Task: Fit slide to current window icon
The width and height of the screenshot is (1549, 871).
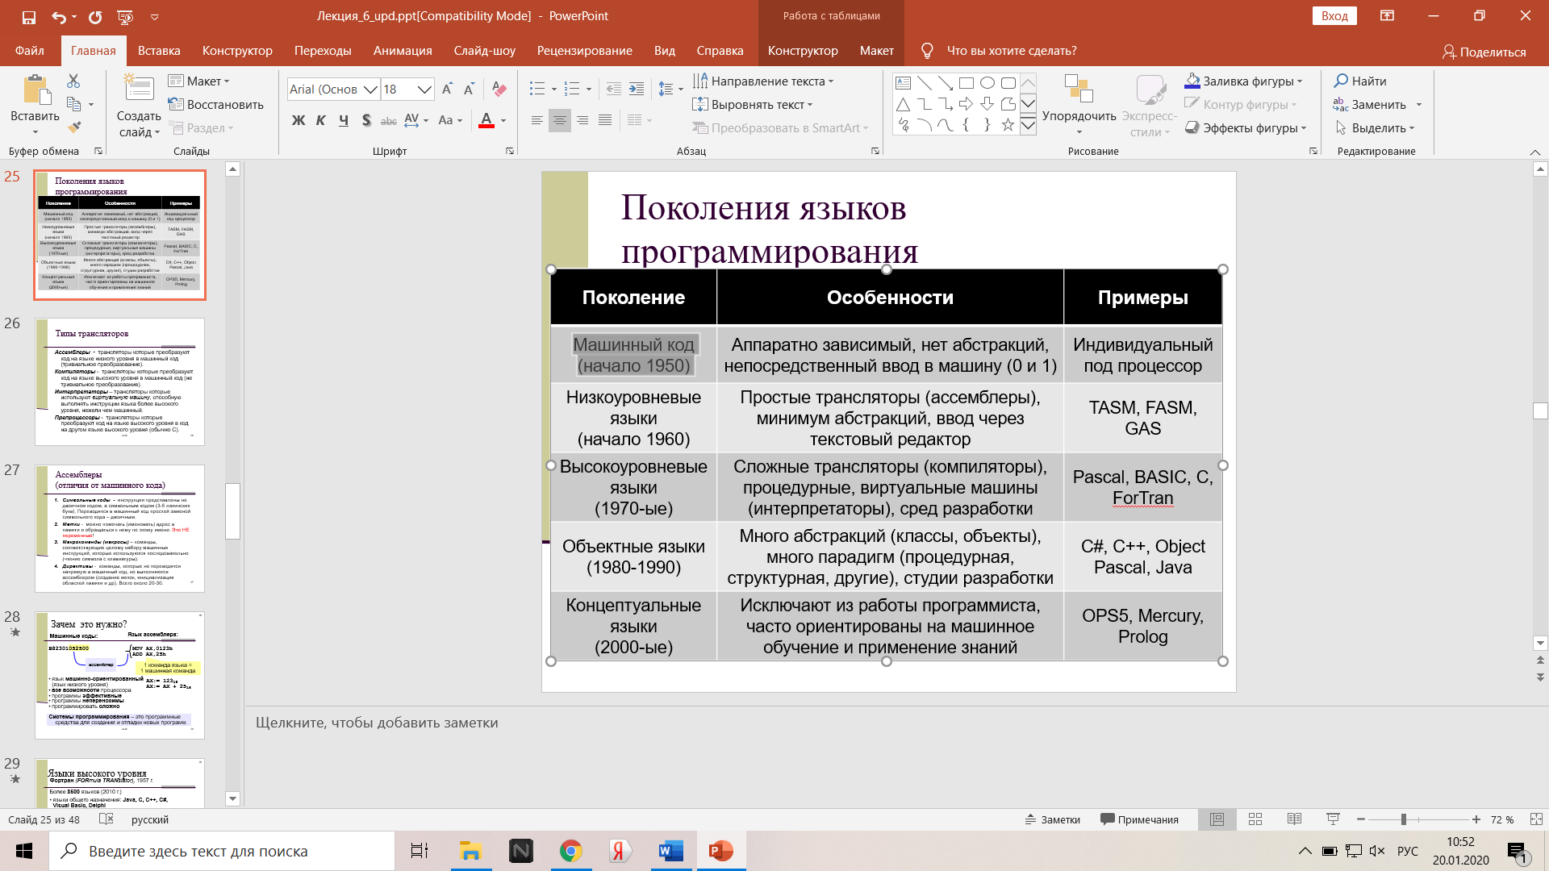Action: (1536, 819)
